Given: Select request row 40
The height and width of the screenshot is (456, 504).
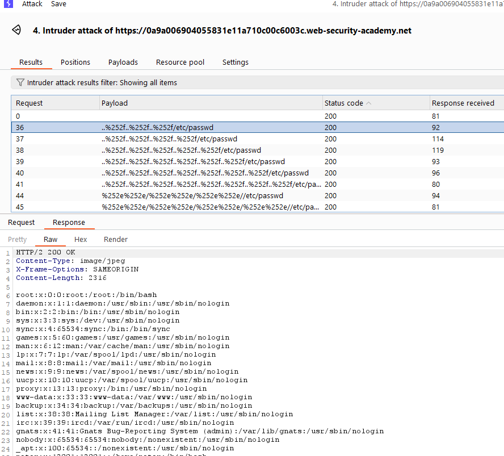Looking at the screenshot, I should click(258, 173).
